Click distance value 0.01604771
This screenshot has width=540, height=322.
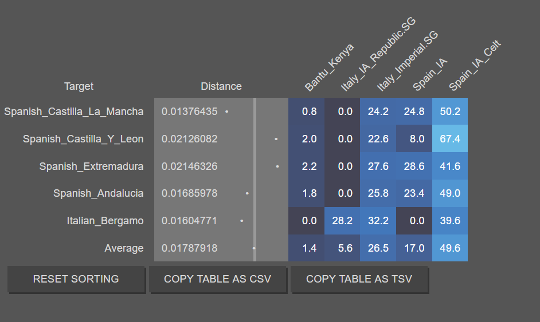(189, 221)
